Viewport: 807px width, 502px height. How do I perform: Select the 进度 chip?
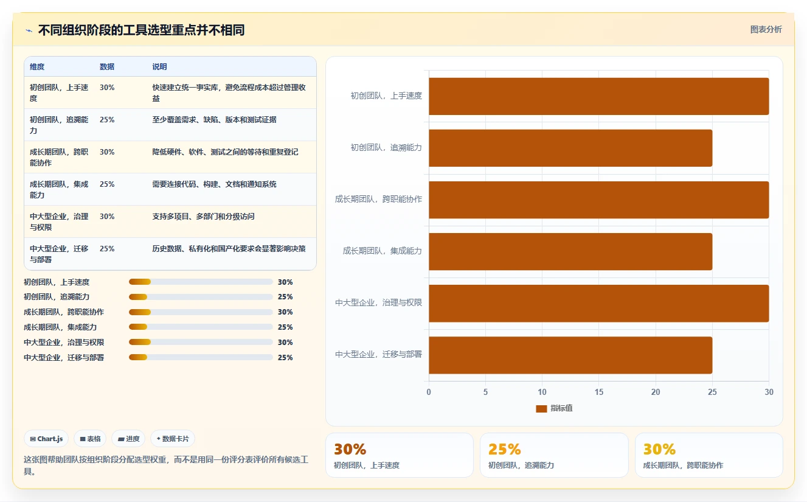128,439
